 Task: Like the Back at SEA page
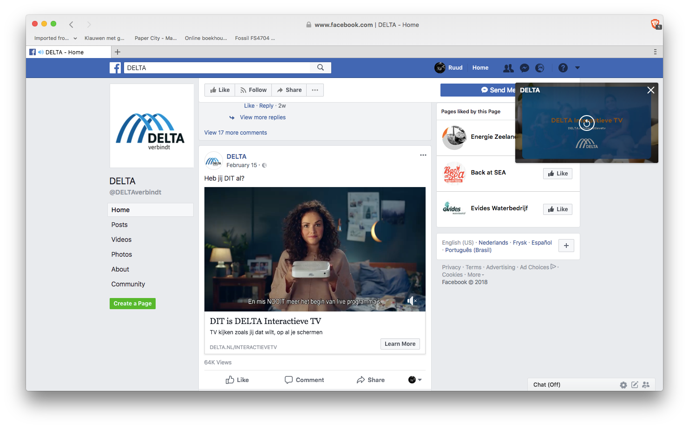coord(558,174)
